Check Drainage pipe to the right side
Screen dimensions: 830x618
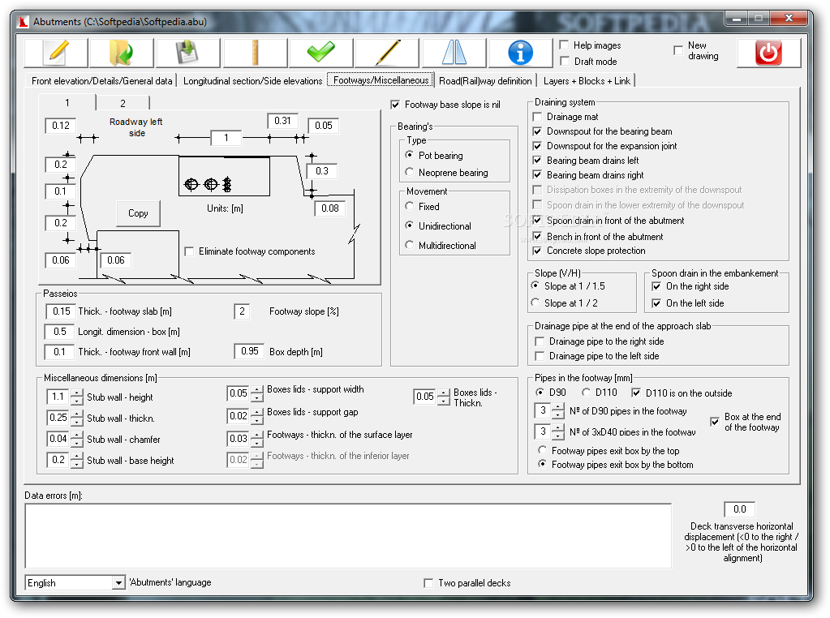click(x=540, y=341)
